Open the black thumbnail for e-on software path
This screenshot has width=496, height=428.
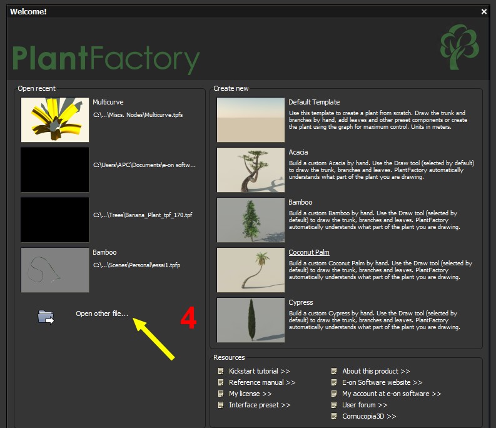55,170
